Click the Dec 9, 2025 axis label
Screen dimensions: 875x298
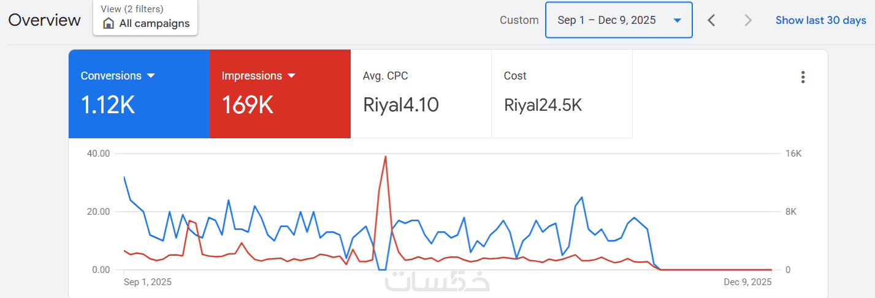(x=747, y=282)
